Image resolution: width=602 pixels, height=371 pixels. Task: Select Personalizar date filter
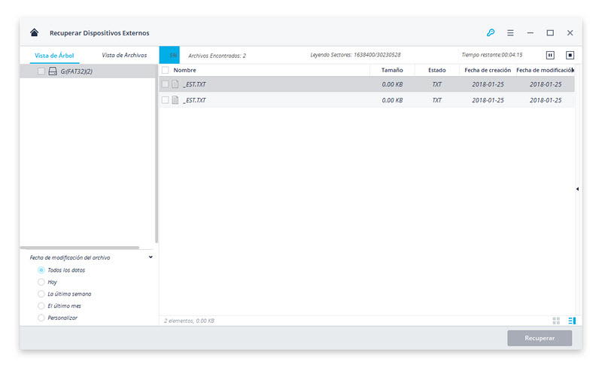(x=41, y=318)
